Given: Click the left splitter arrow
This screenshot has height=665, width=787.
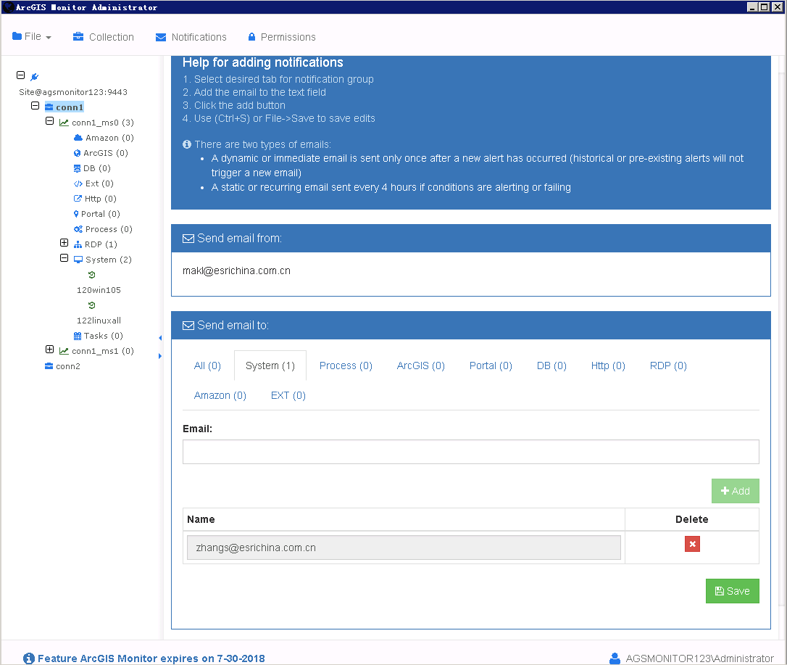Looking at the screenshot, I should 160,338.
